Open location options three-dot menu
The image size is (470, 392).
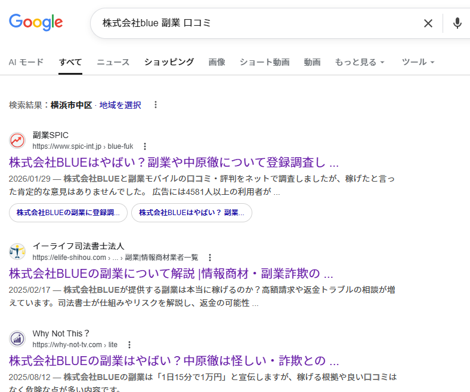tap(155, 105)
